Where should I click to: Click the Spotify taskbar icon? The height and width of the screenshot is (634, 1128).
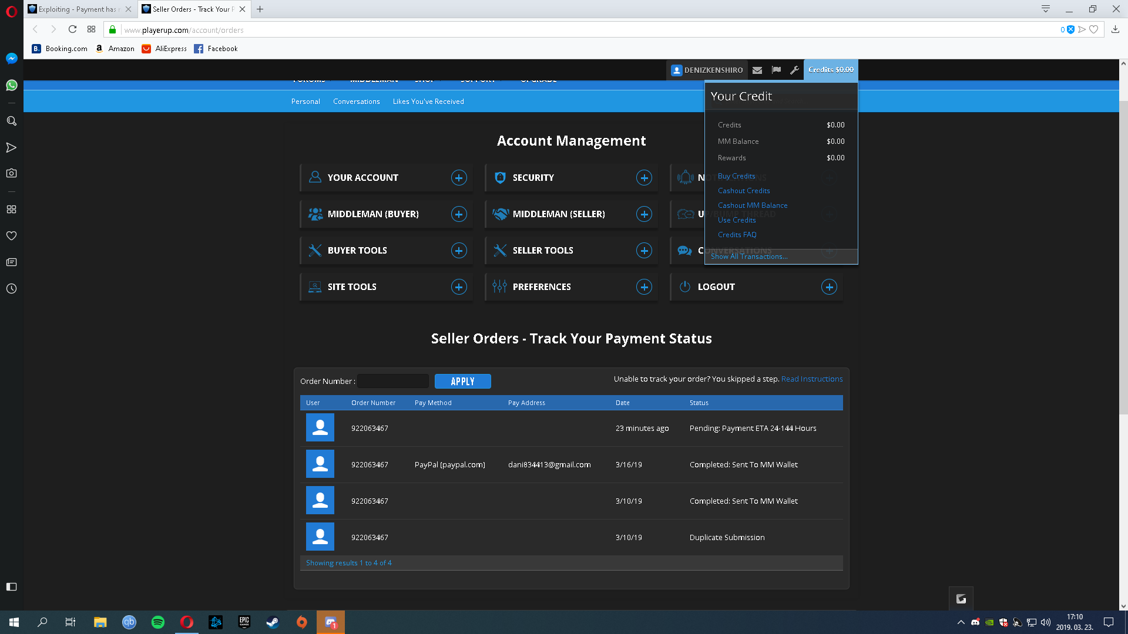pos(158,622)
